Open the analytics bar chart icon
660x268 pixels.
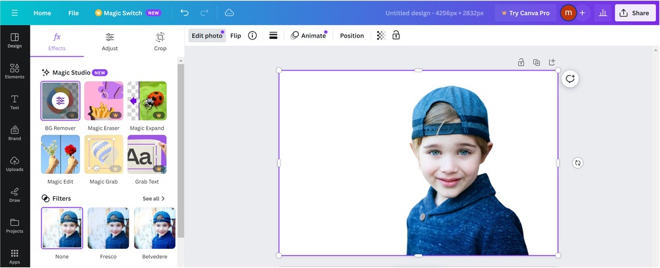(602, 13)
